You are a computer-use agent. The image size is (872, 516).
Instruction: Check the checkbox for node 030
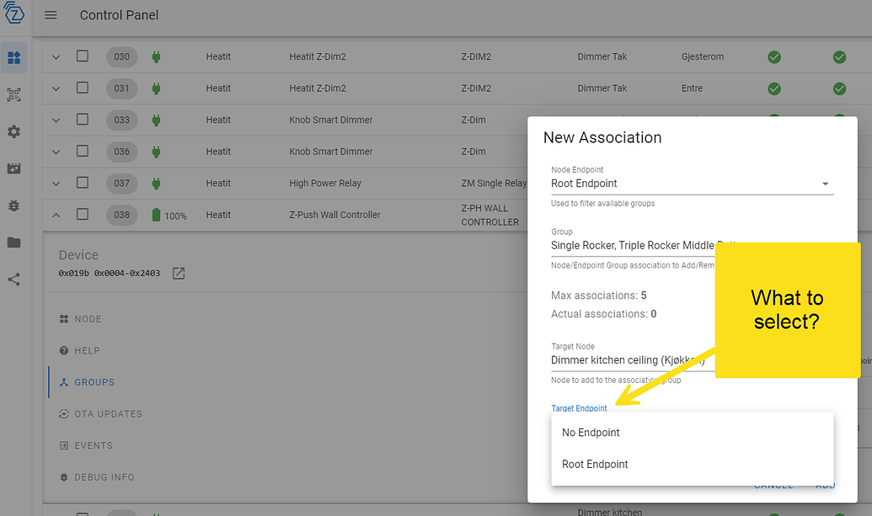pos(82,56)
